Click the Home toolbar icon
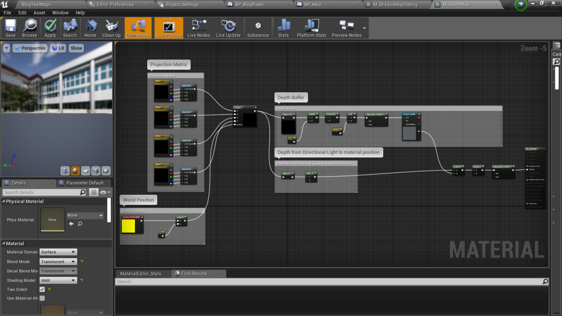The height and width of the screenshot is (316, 562). [x=91, y=28]
